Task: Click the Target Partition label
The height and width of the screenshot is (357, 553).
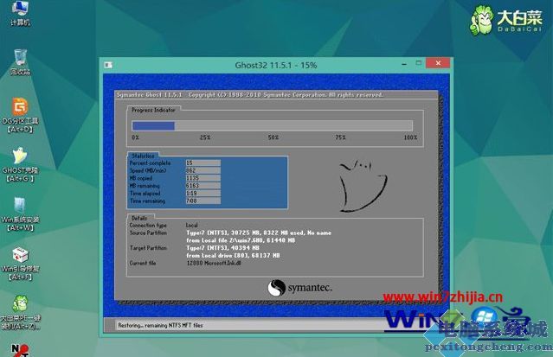Action: 148,248
